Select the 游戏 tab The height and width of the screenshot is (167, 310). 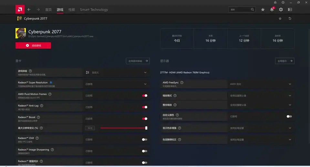click(x=60, y=10)
